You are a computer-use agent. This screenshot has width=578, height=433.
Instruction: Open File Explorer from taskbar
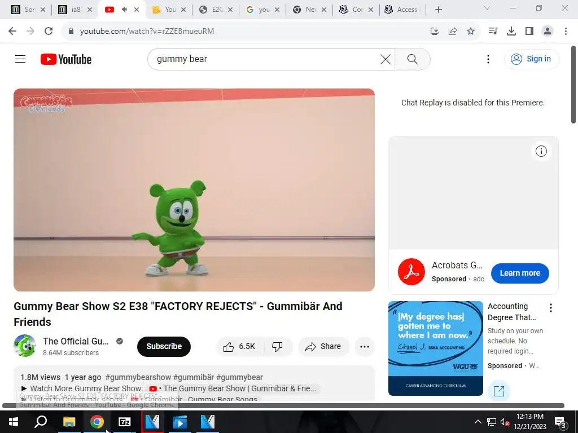pos(69,422)
